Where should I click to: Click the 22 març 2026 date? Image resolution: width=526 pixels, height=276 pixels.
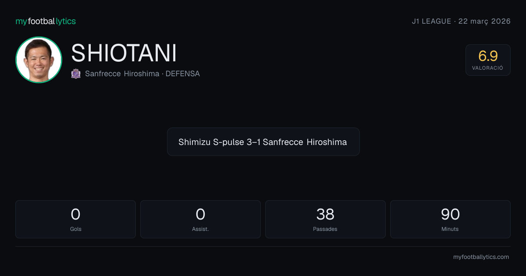click(x=484, y=21)
